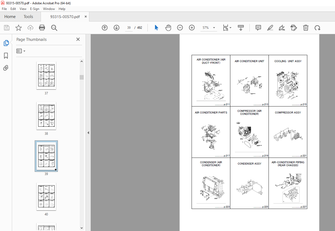335x231 pixels.
Task: Open the Sign document pen tool
Action: [x=282, y=28]
